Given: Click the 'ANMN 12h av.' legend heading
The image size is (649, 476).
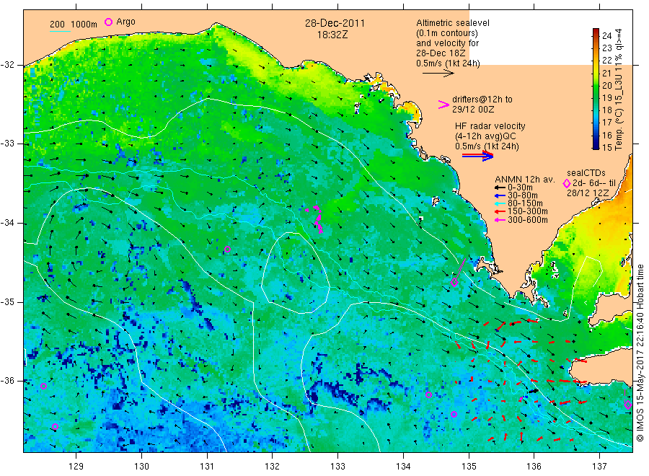Looking at the screenshot, I should pos(525,180).
